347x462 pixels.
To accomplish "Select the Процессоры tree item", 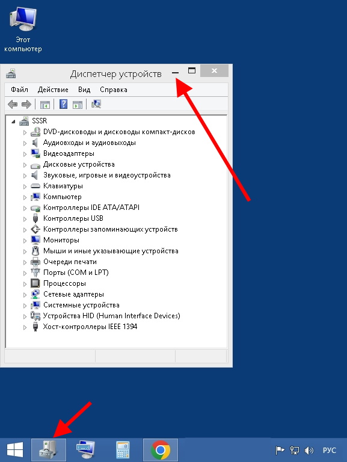I will point(64,283).
